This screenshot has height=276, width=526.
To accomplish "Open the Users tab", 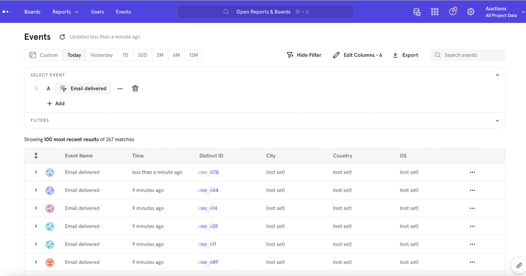I will pyautogui.click(x=97, y=12).
